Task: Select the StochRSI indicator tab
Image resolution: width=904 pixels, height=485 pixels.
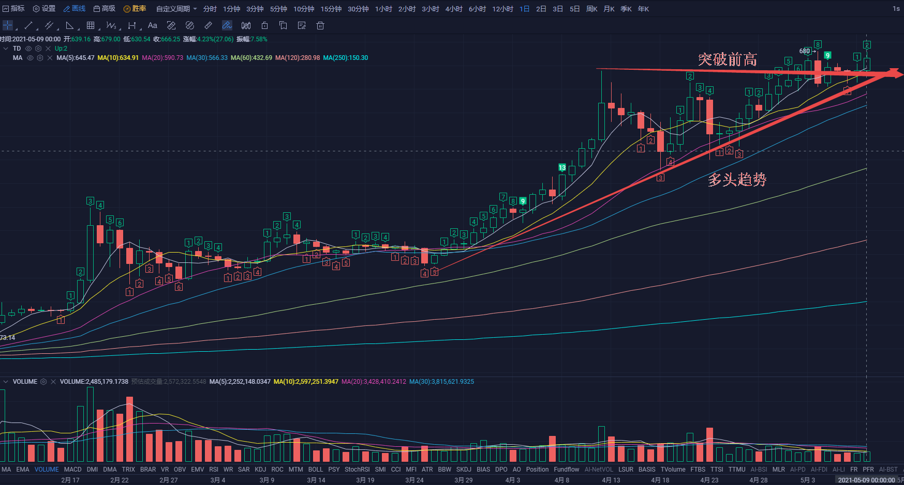Action: click(x=357, y=470)
